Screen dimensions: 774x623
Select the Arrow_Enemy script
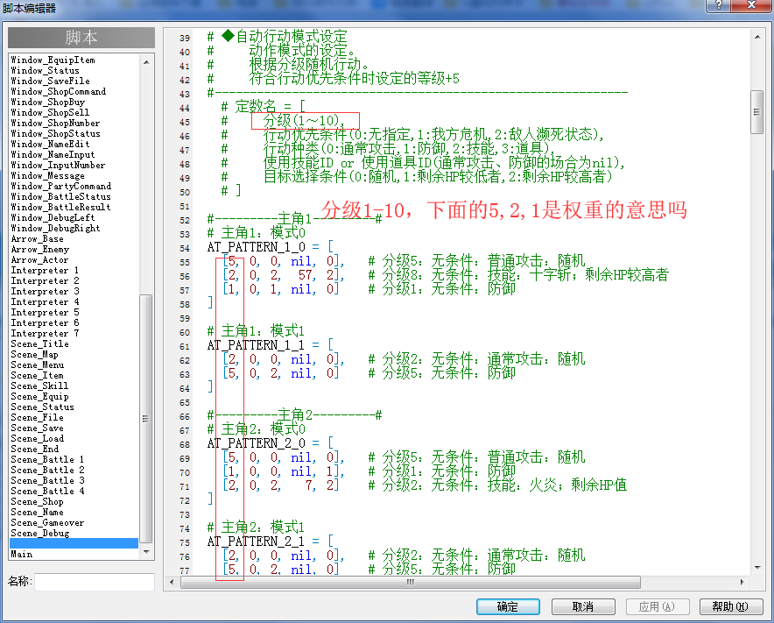40,250
